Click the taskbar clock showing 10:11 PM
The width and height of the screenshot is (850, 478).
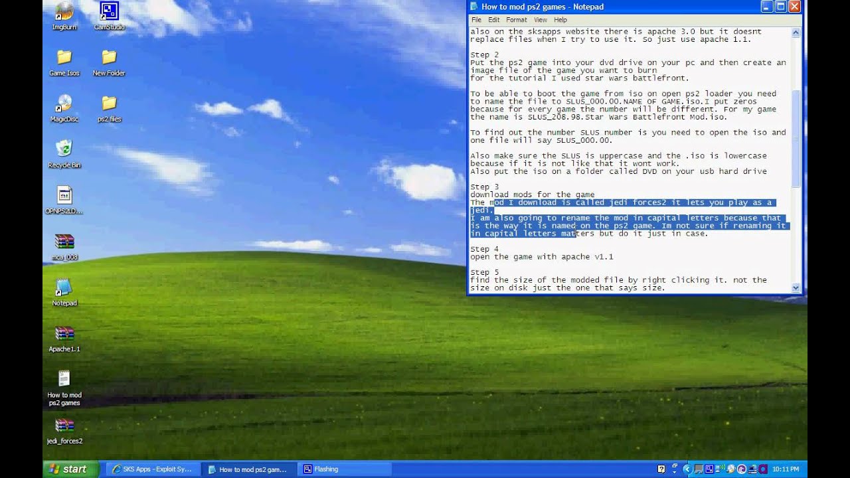(x=786, y=469)
